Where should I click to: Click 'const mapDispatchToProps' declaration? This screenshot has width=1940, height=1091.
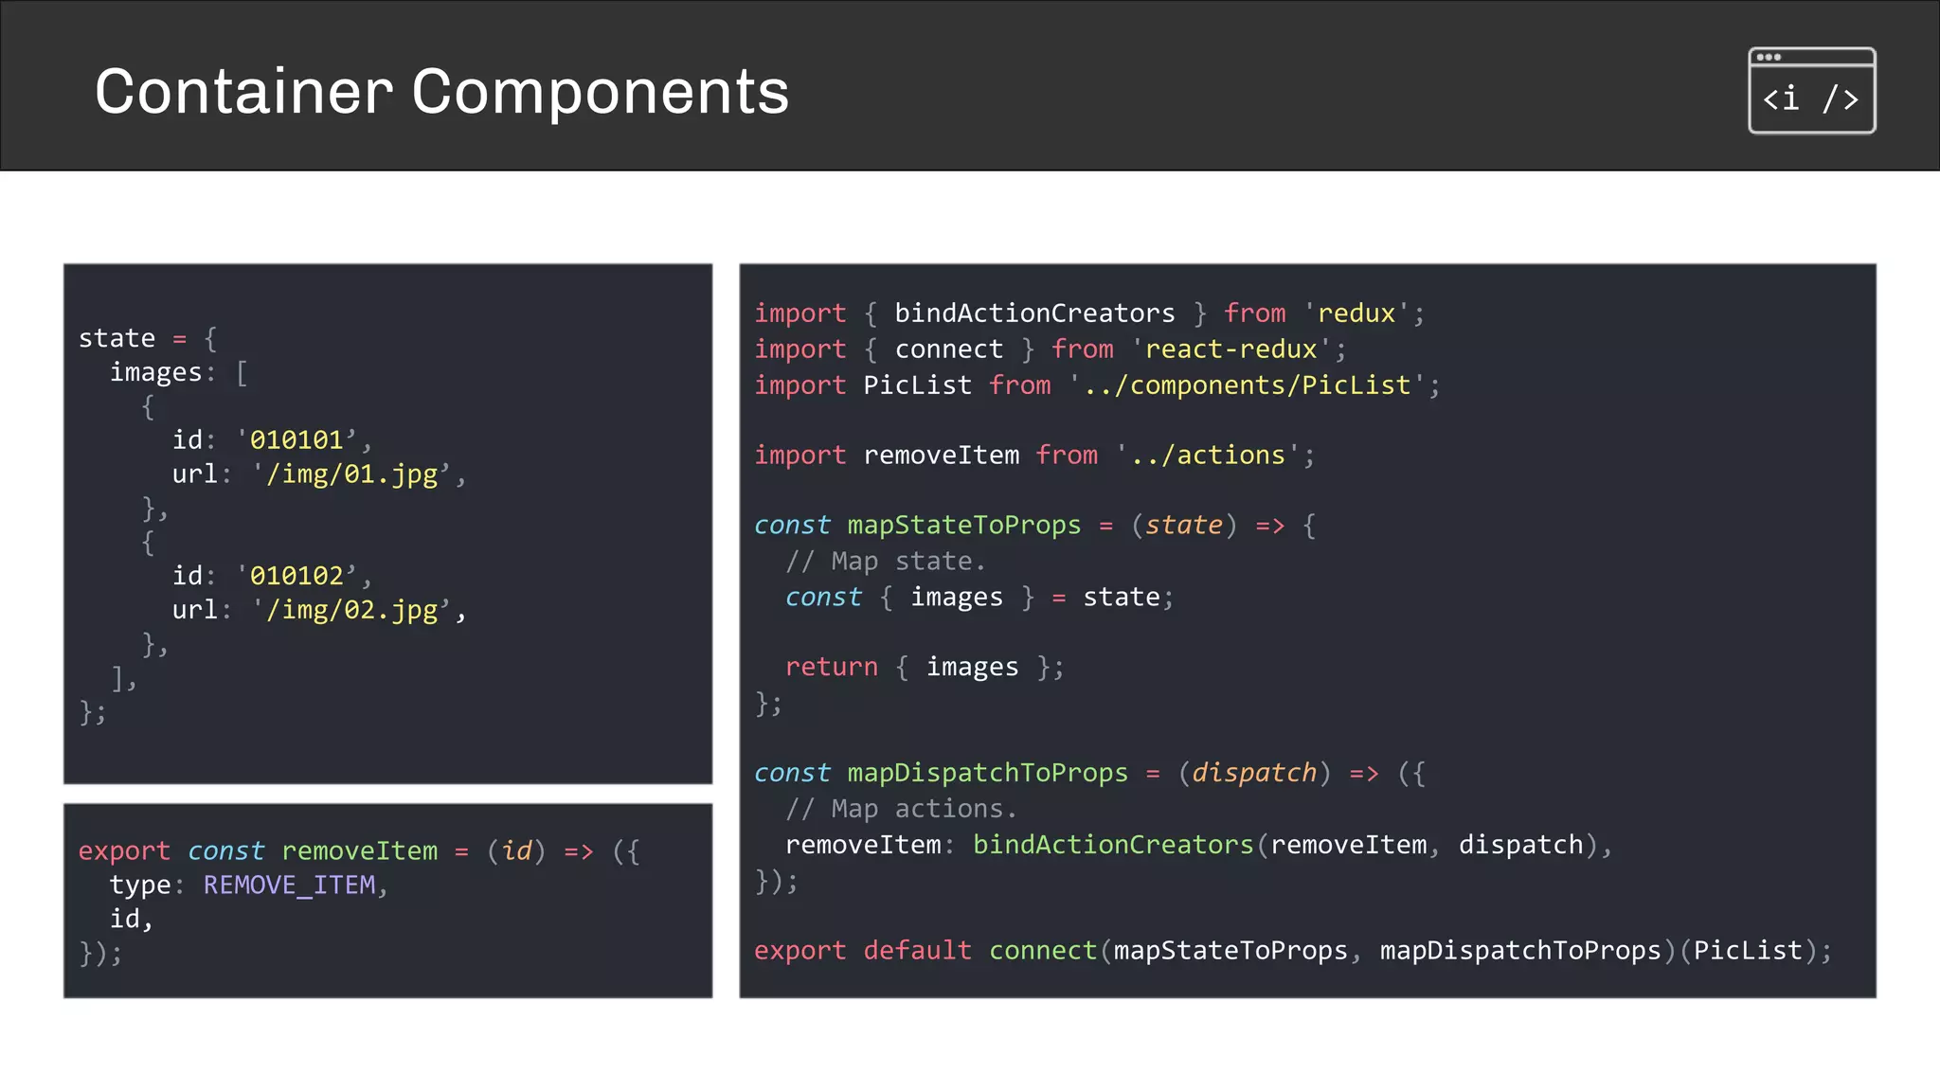(1089, 773)
